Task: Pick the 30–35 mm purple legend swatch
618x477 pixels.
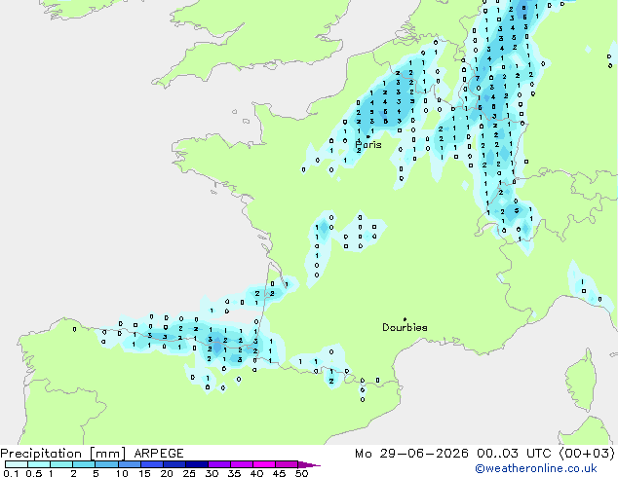Action: pyautogui.click(x=219, y=464)
